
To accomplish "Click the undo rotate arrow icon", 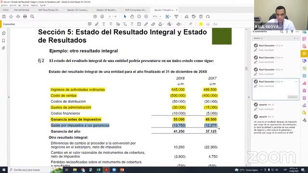I will 208,17.
